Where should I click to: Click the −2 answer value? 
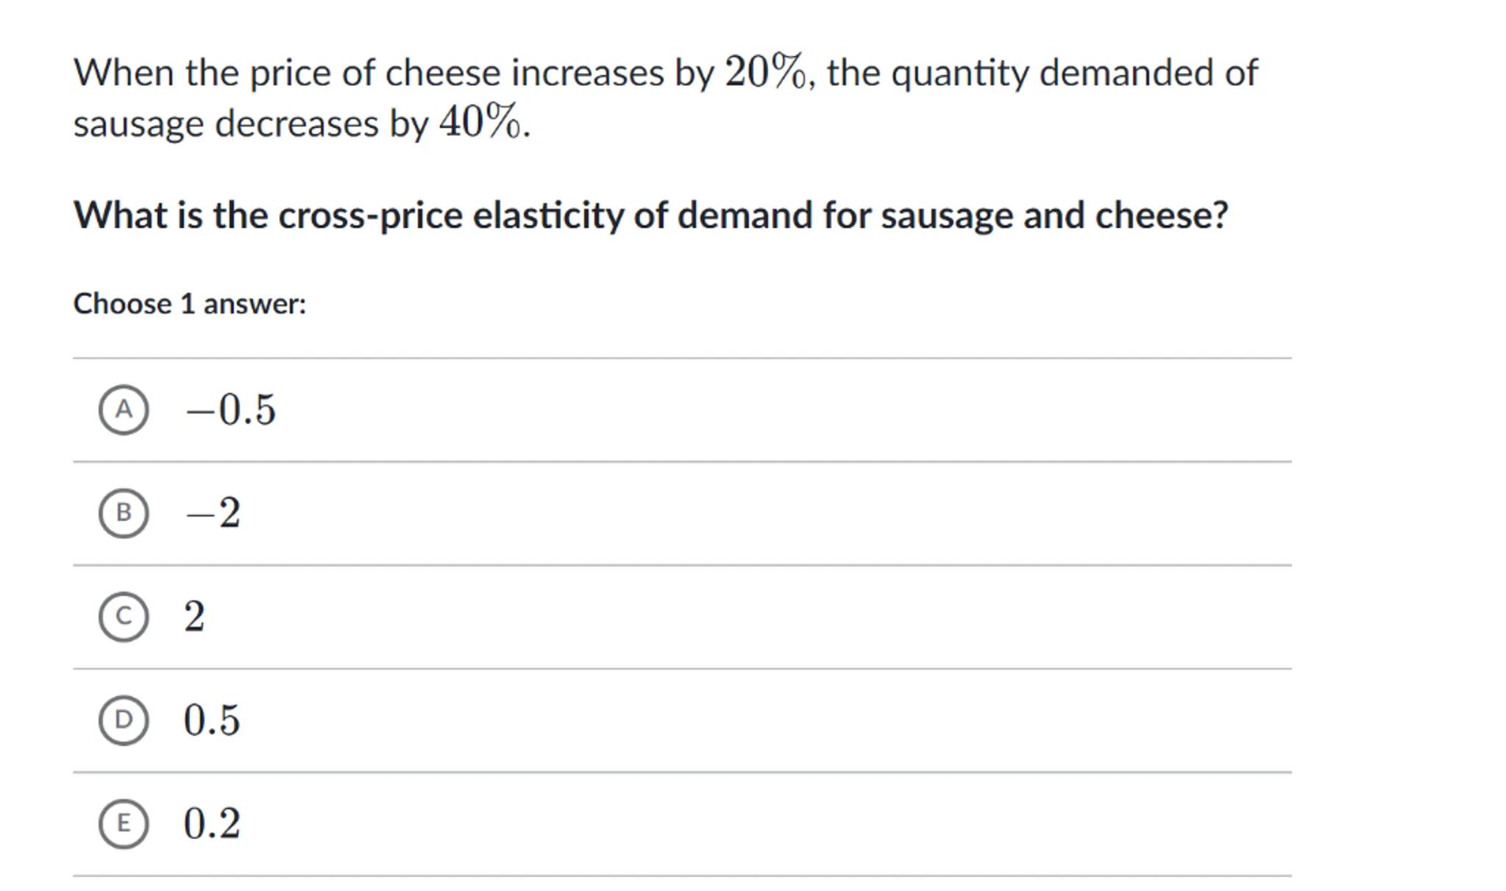[213, 513]
